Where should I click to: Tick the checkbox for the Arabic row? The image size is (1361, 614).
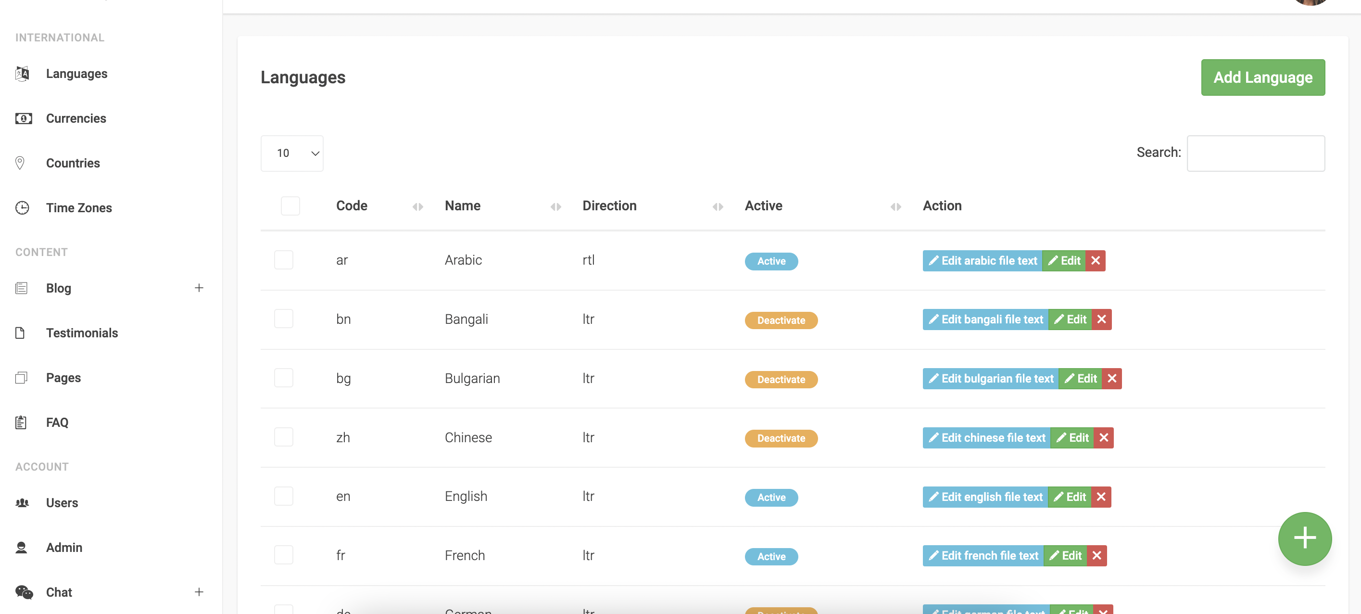click(x=284, y=260)
